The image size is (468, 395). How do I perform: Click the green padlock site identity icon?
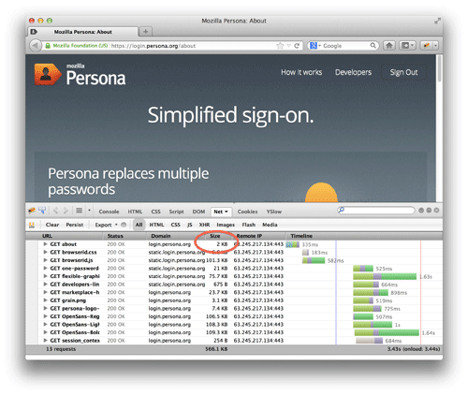pyautogui.click(x=48, y=46)
